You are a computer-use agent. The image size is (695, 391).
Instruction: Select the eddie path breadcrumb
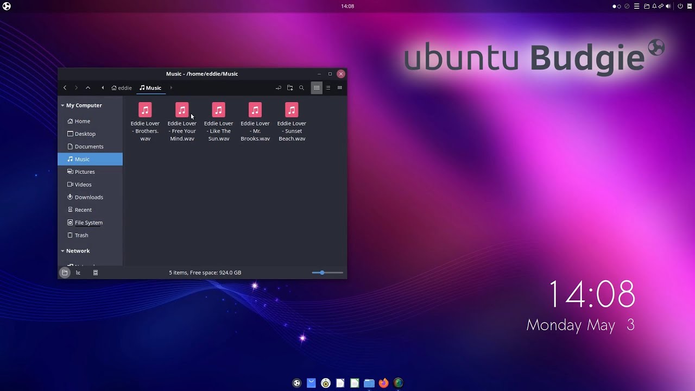point(122,88)
